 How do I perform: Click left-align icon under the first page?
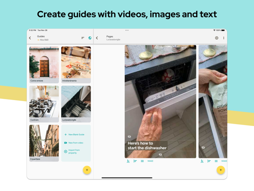tap(135, 161)
